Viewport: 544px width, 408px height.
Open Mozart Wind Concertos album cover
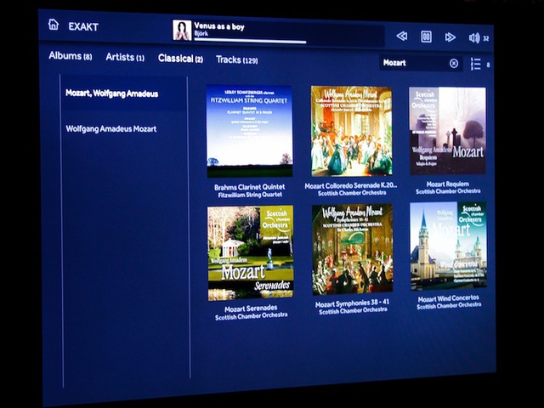(x=448, y=246)
